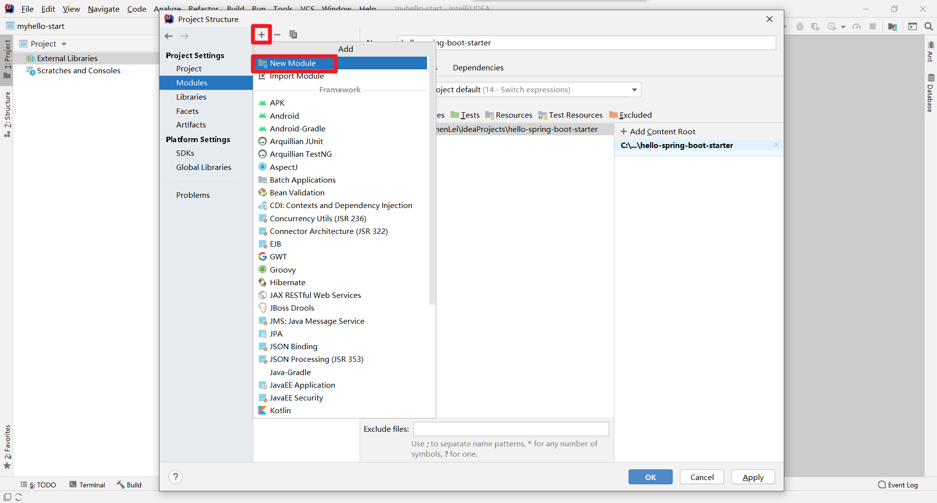Open the Favorites tool window tab
The image size is (937, 503).
coord(7,446)
